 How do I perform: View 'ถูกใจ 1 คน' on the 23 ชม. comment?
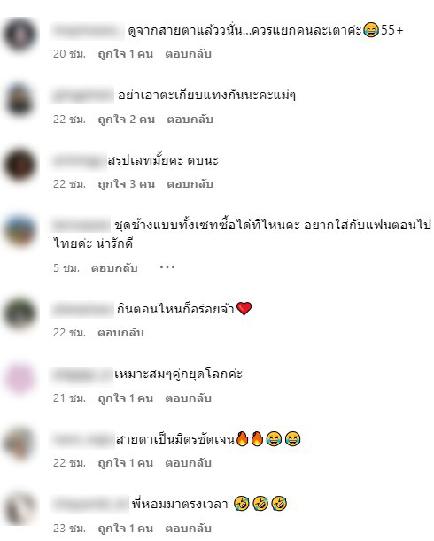[x=126, y=529]
